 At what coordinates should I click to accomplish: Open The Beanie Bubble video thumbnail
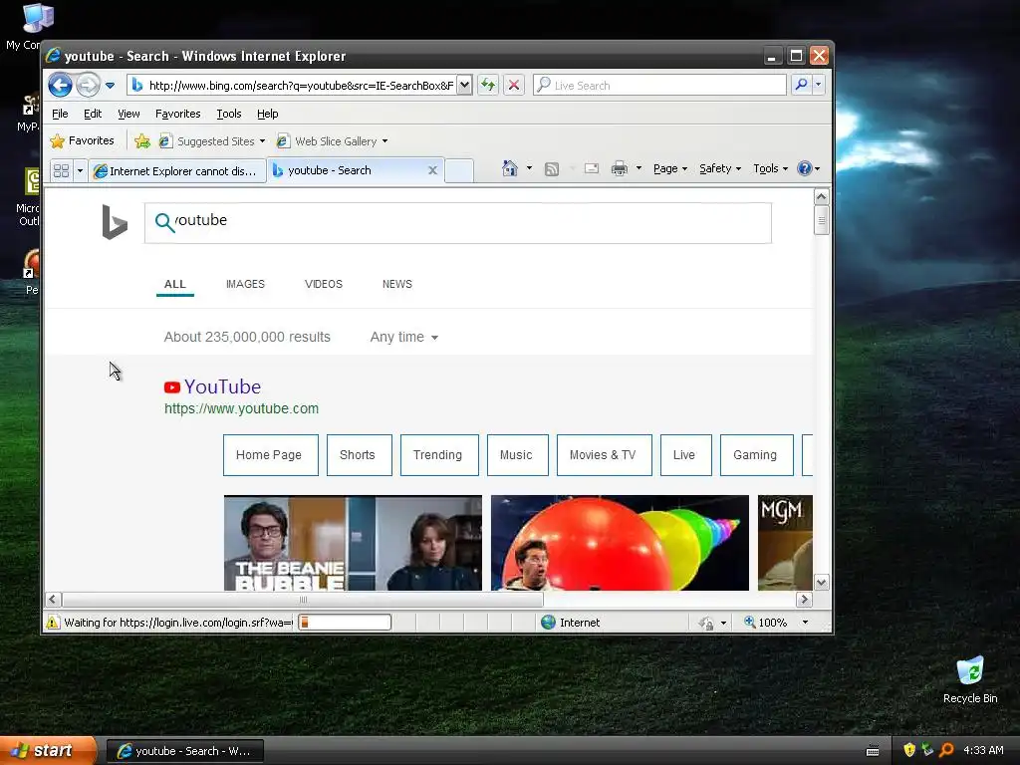point(353,543)
